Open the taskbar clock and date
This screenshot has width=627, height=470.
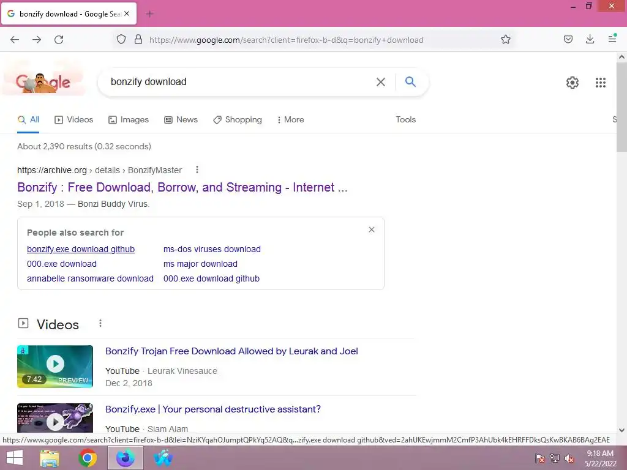(601, 458)
